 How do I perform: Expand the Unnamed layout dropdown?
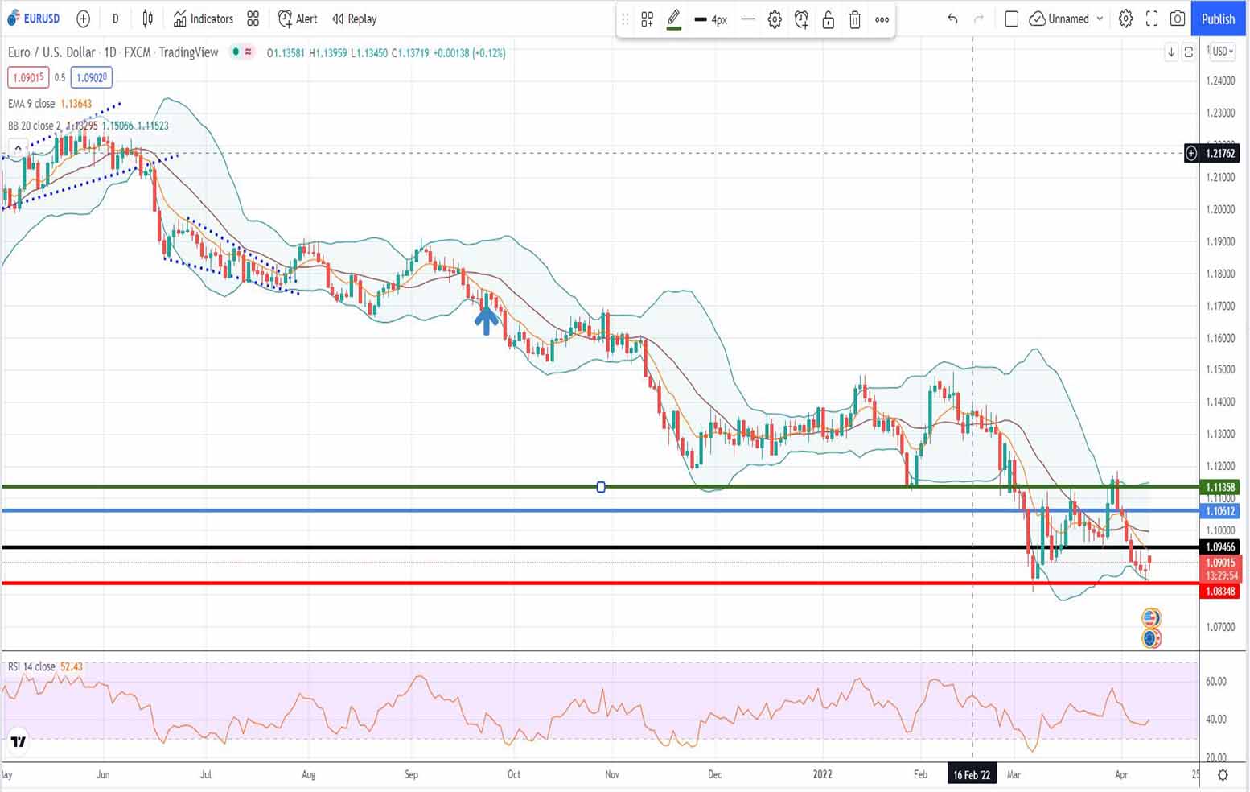(1100, 19)
